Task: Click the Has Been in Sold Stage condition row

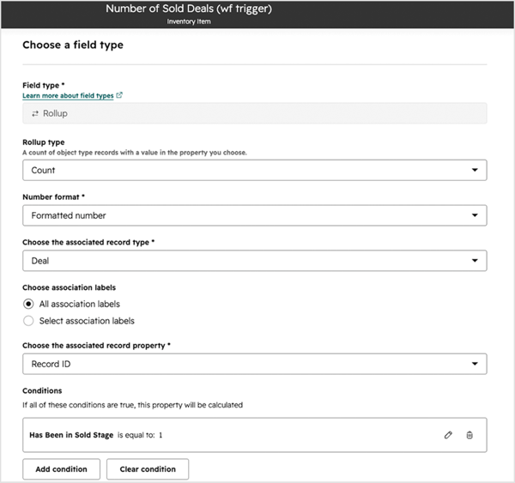Action: 255,435
